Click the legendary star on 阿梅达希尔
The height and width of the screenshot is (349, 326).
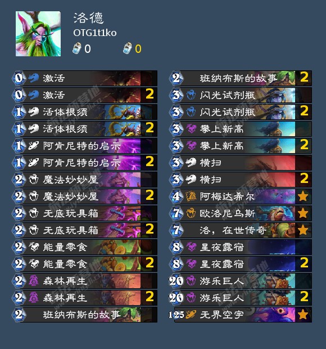pos(303,196)
